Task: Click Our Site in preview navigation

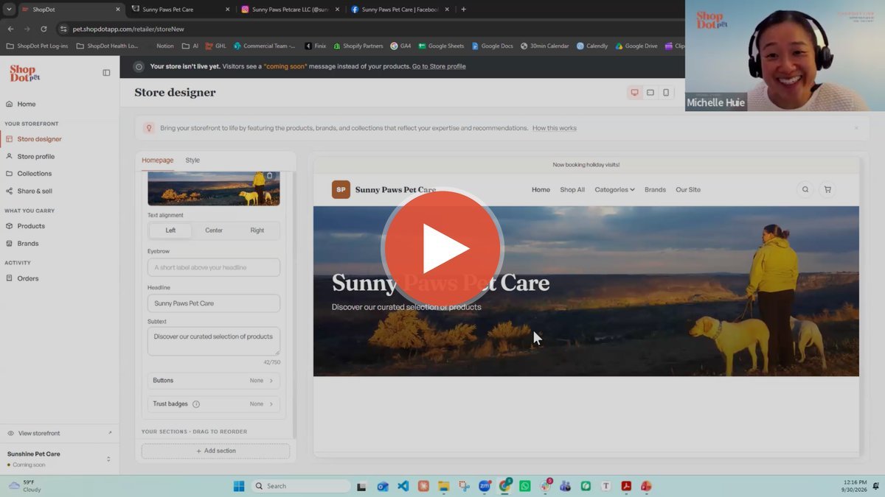Action: coord(688,190)
